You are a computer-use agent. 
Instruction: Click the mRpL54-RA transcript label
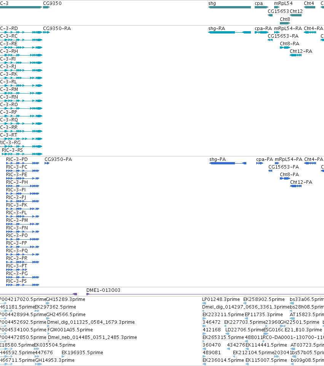288,28
